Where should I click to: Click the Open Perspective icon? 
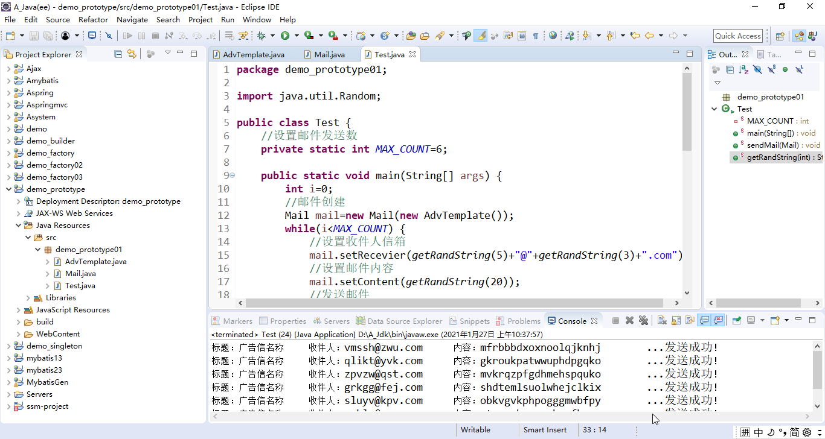click(x=780, y=36)
